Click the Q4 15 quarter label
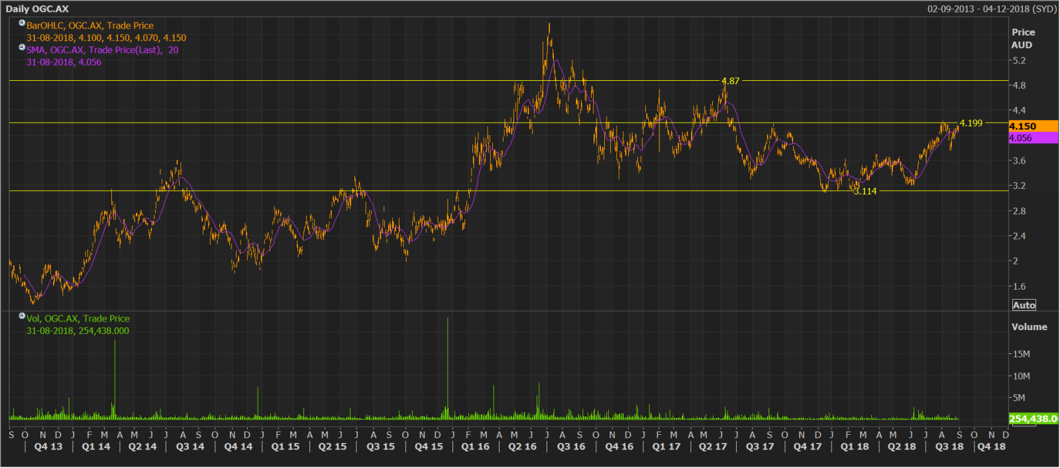Viewport: 1060px width, 468px height. pyautogui.click(x=429, y=447)
